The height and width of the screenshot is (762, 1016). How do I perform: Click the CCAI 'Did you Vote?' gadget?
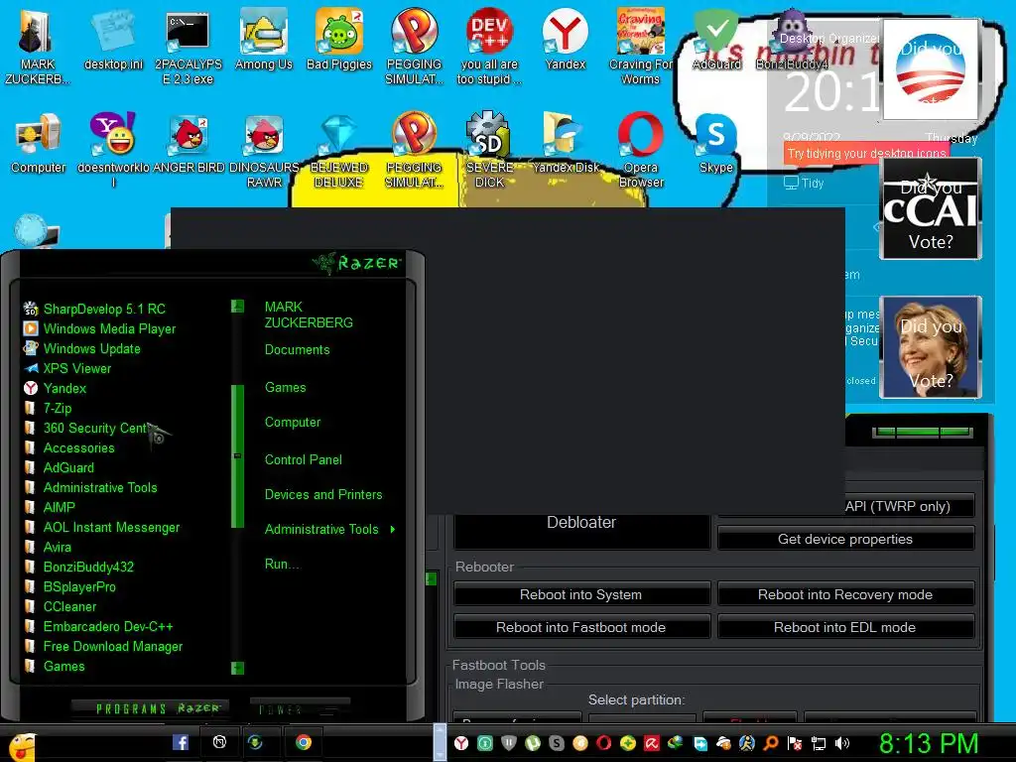[x=931, y=208]
